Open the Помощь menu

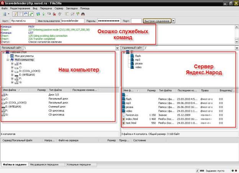tap(85, 8)
